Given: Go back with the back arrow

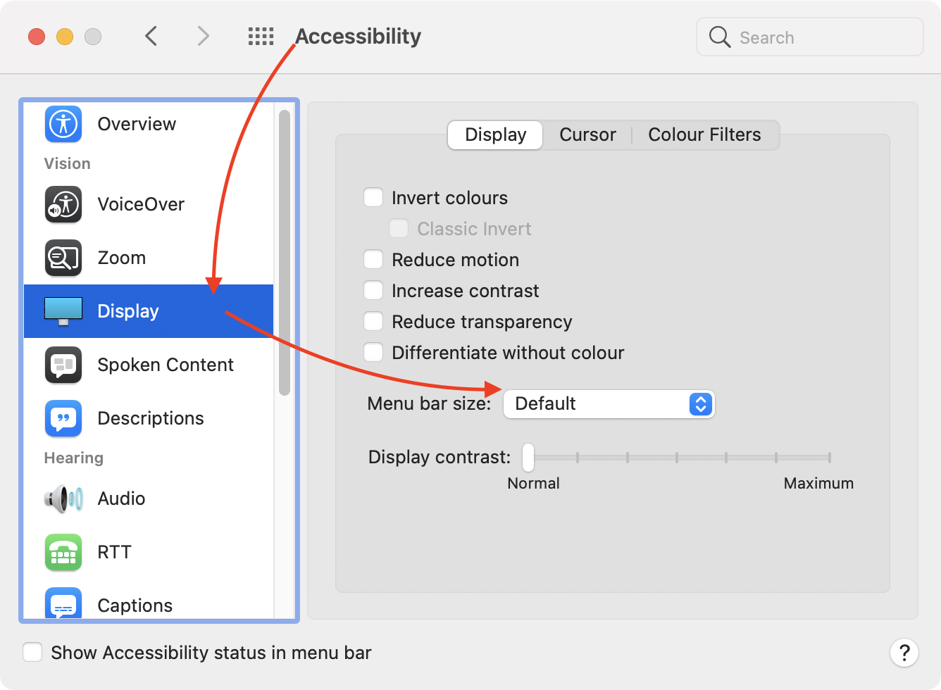Looking at the screenshot, I should (151, 37).
